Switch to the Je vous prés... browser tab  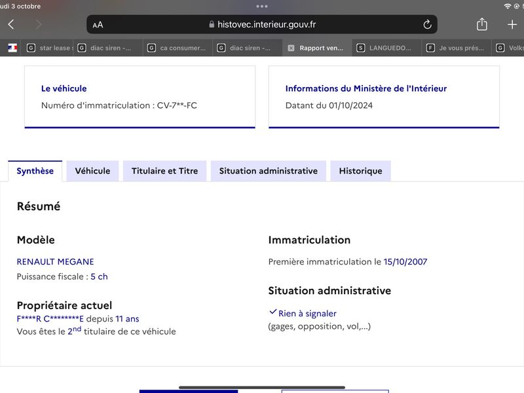point(457,48)
